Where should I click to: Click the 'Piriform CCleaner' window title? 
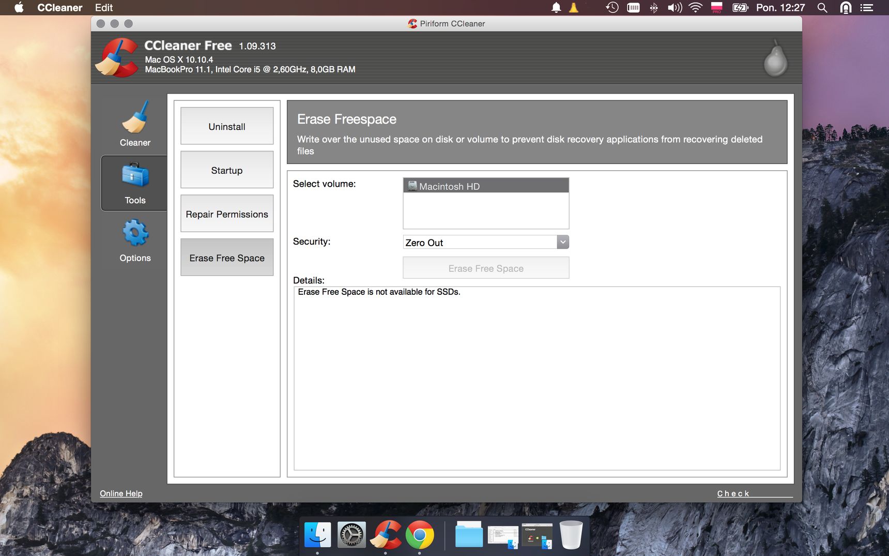coord(452,23)
